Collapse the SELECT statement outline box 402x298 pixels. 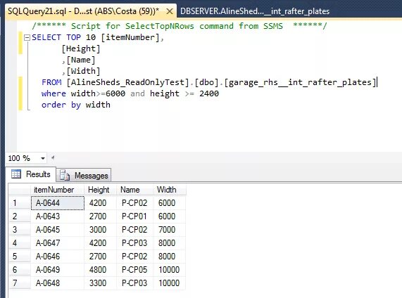tap(27, 38)
